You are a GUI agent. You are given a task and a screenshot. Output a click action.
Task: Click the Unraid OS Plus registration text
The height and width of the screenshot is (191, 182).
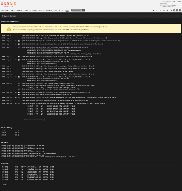click(172, 5)
